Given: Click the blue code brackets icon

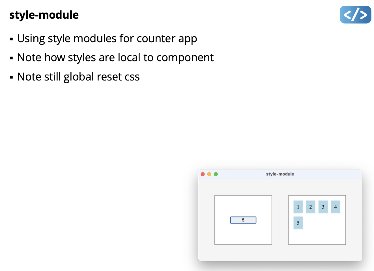Looking at the screenshot, I should tap(355, 14).
